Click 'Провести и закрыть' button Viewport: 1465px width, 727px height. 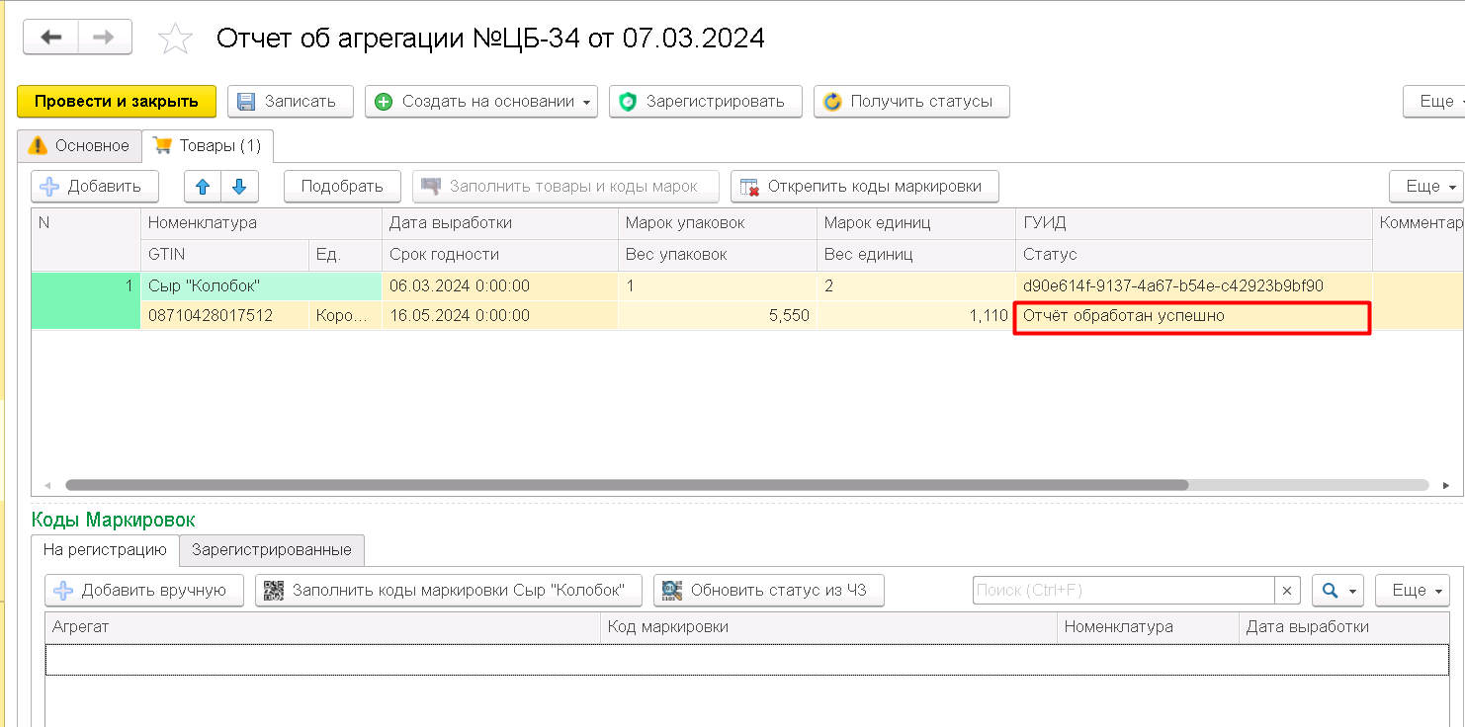(x=117, y=101)
